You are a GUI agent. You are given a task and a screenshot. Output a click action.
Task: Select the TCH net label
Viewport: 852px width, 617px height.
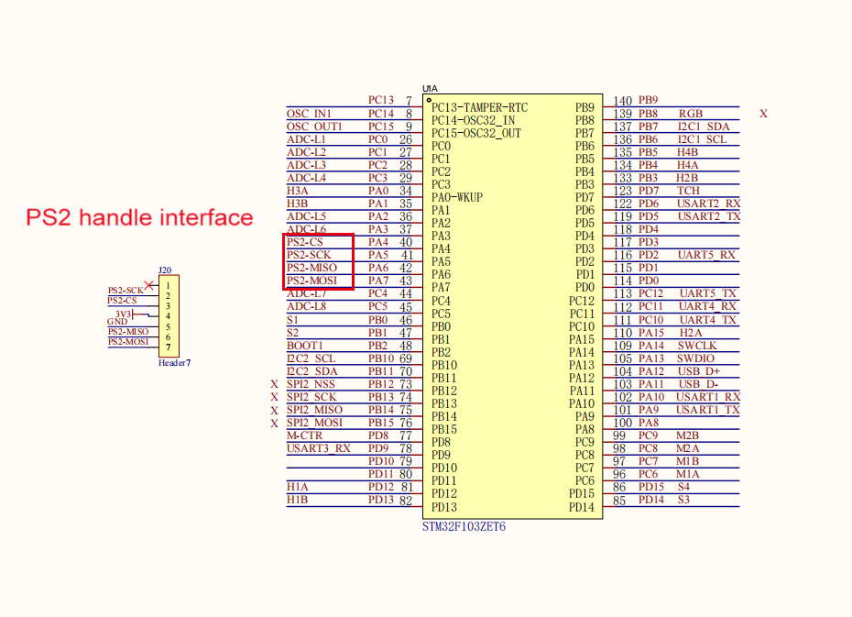[x=688, y=191]
